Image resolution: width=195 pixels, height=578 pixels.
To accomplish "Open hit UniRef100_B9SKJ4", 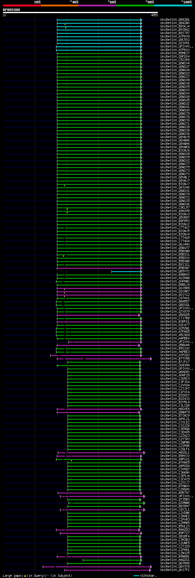I will pos(175,27).
